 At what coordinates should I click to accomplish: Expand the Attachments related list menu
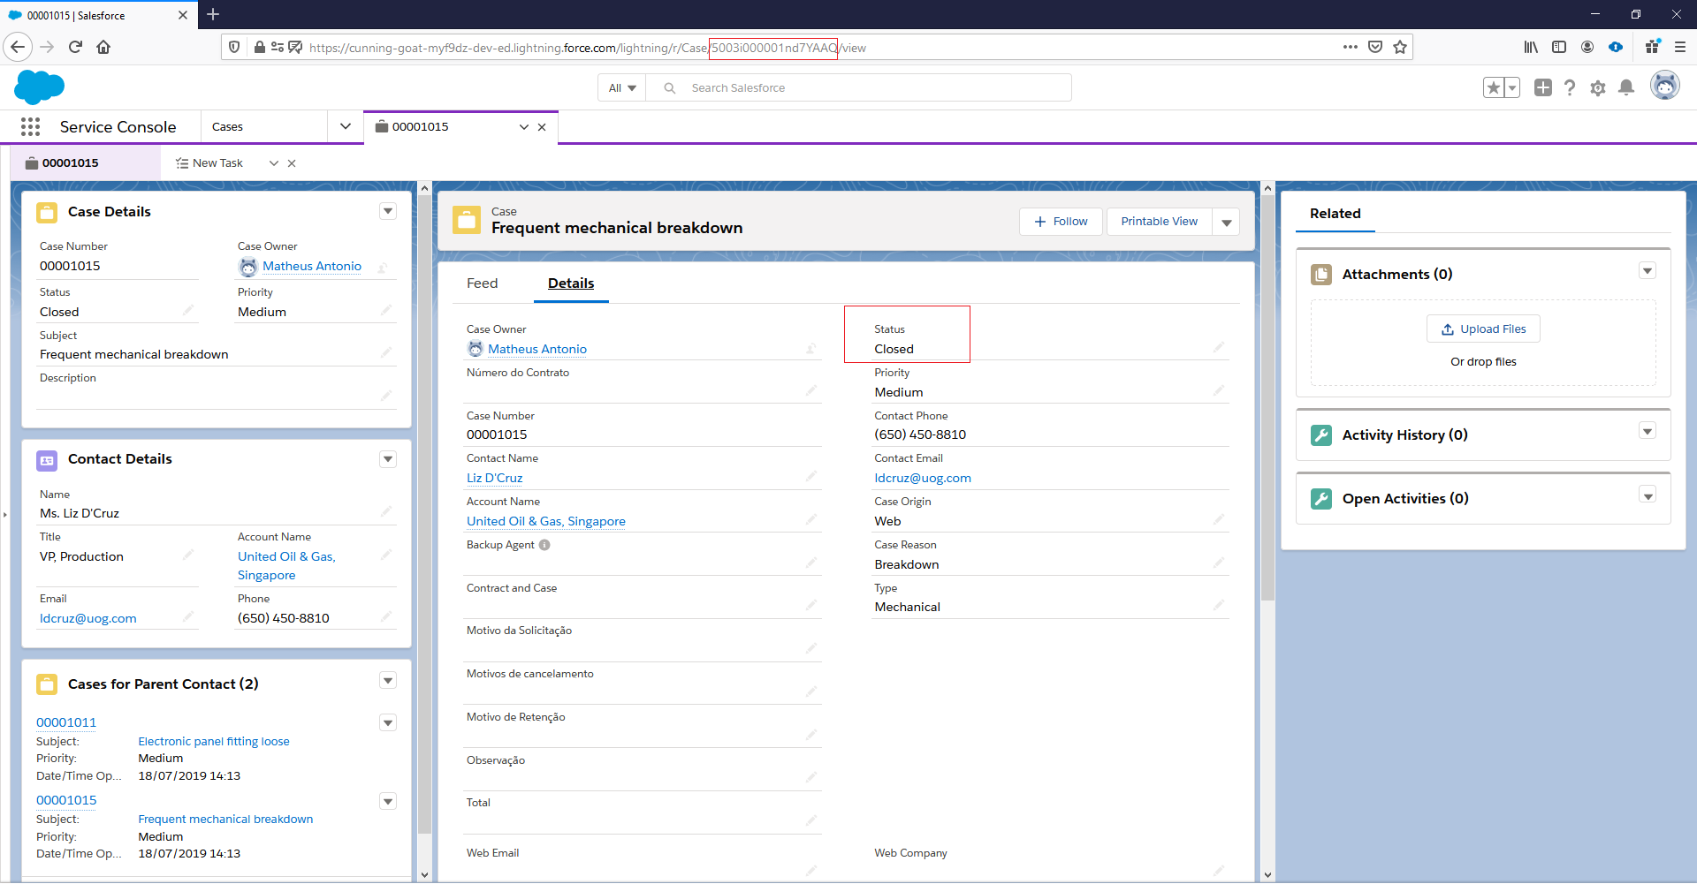pyautogui.click(x=1648, y=270)
